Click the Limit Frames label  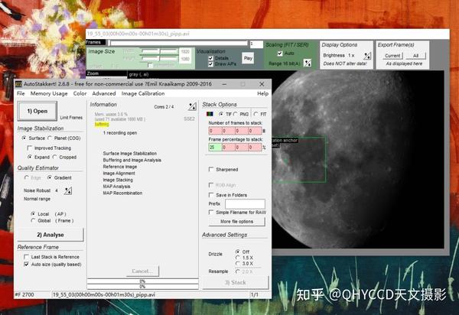pos(71,118)
